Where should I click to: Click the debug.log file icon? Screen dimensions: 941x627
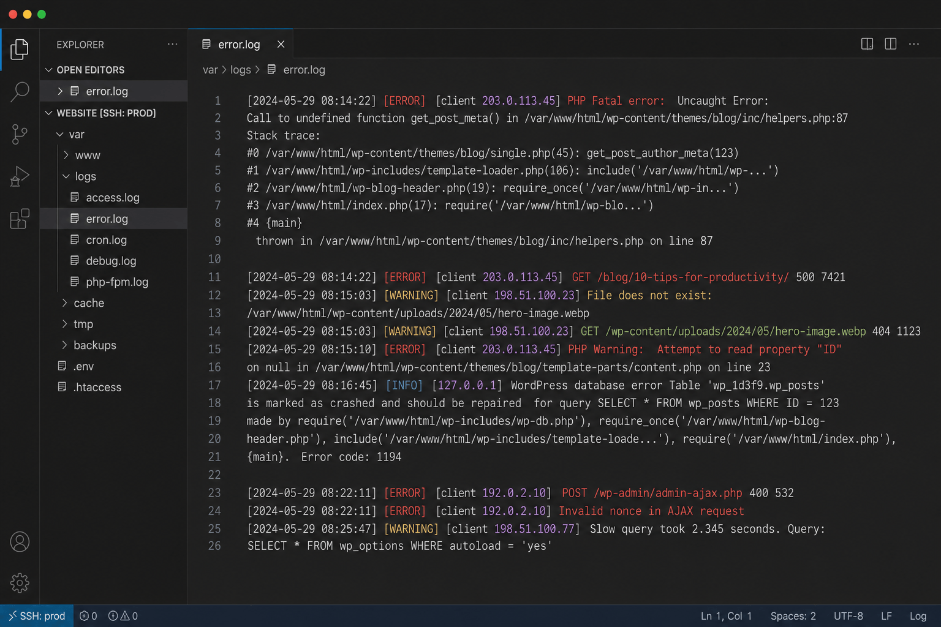(x=75, y=260)
